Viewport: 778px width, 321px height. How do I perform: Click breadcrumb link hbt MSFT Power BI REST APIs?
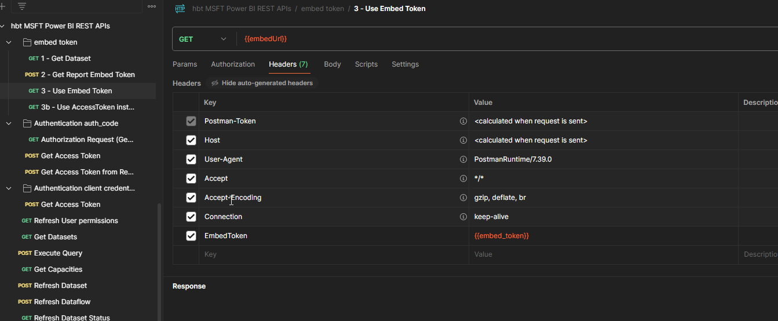tap(242, 9)
